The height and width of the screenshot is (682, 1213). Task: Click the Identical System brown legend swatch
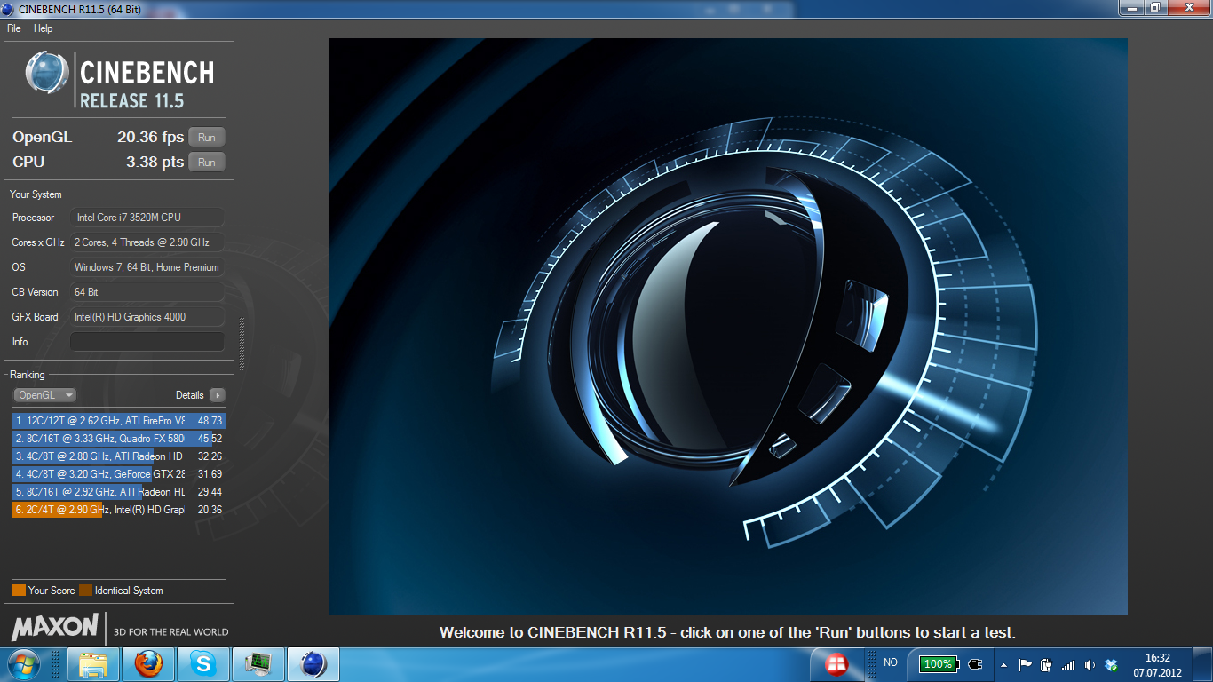point(85,591)
